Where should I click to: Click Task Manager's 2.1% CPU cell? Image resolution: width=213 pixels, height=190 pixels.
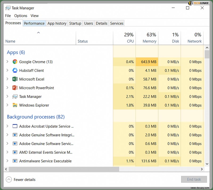[124, 96]
